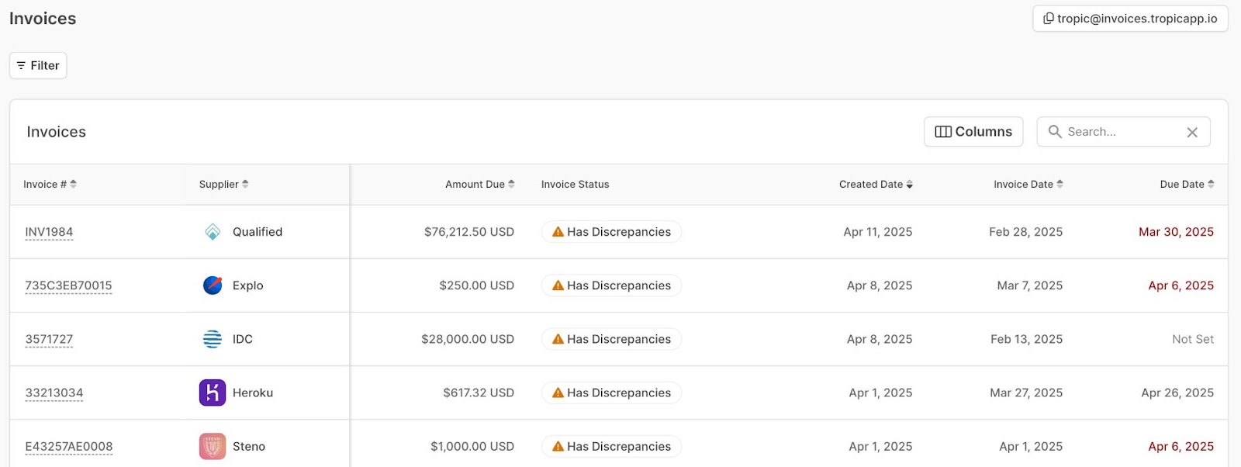Viewport: 1241px width, 467px height.
Task: Click the $28,000.00 USD amount
Action: 468,339
